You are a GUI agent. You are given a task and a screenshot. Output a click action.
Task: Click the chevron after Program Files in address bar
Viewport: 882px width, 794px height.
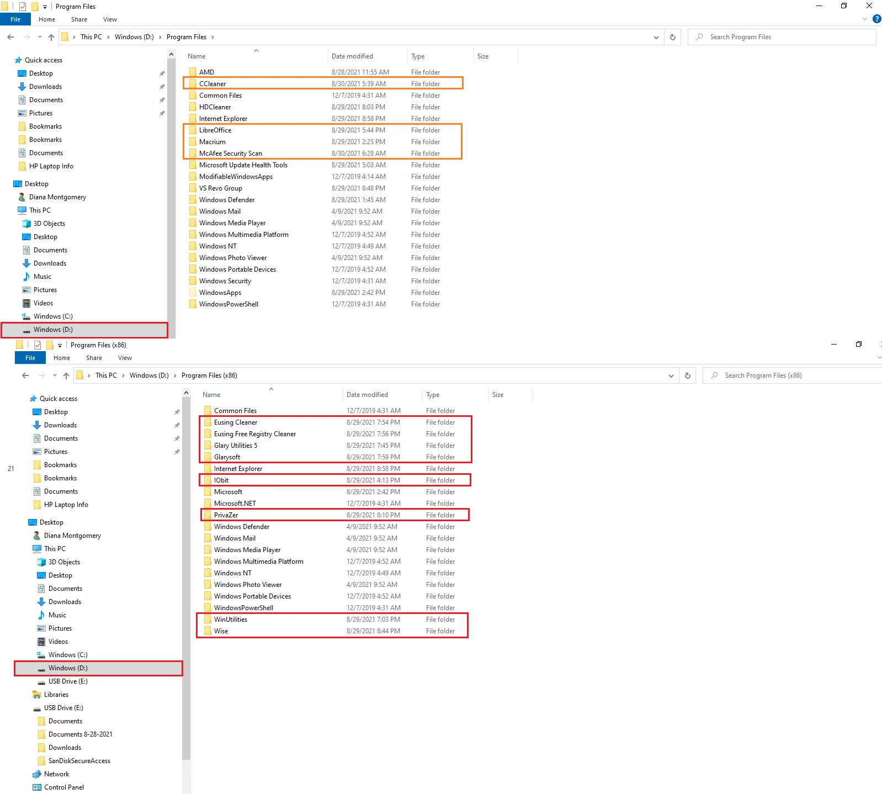pyautogui.click(x=212, y=37)
